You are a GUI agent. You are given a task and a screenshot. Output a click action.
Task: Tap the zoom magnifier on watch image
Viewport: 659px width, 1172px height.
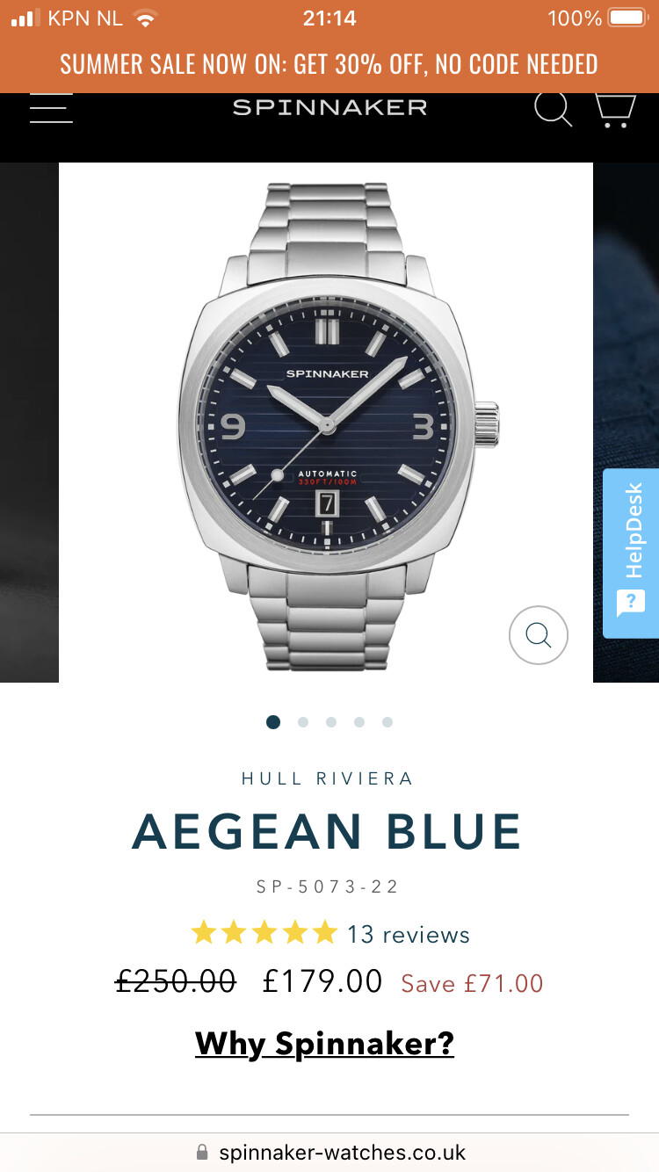point(539,634)
